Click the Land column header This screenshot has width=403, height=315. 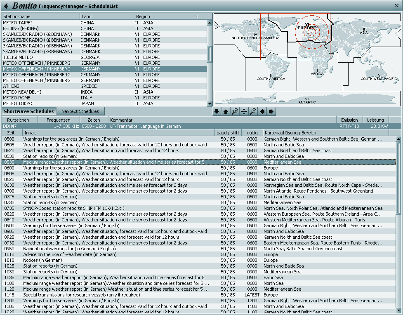[x=106, y=16]
